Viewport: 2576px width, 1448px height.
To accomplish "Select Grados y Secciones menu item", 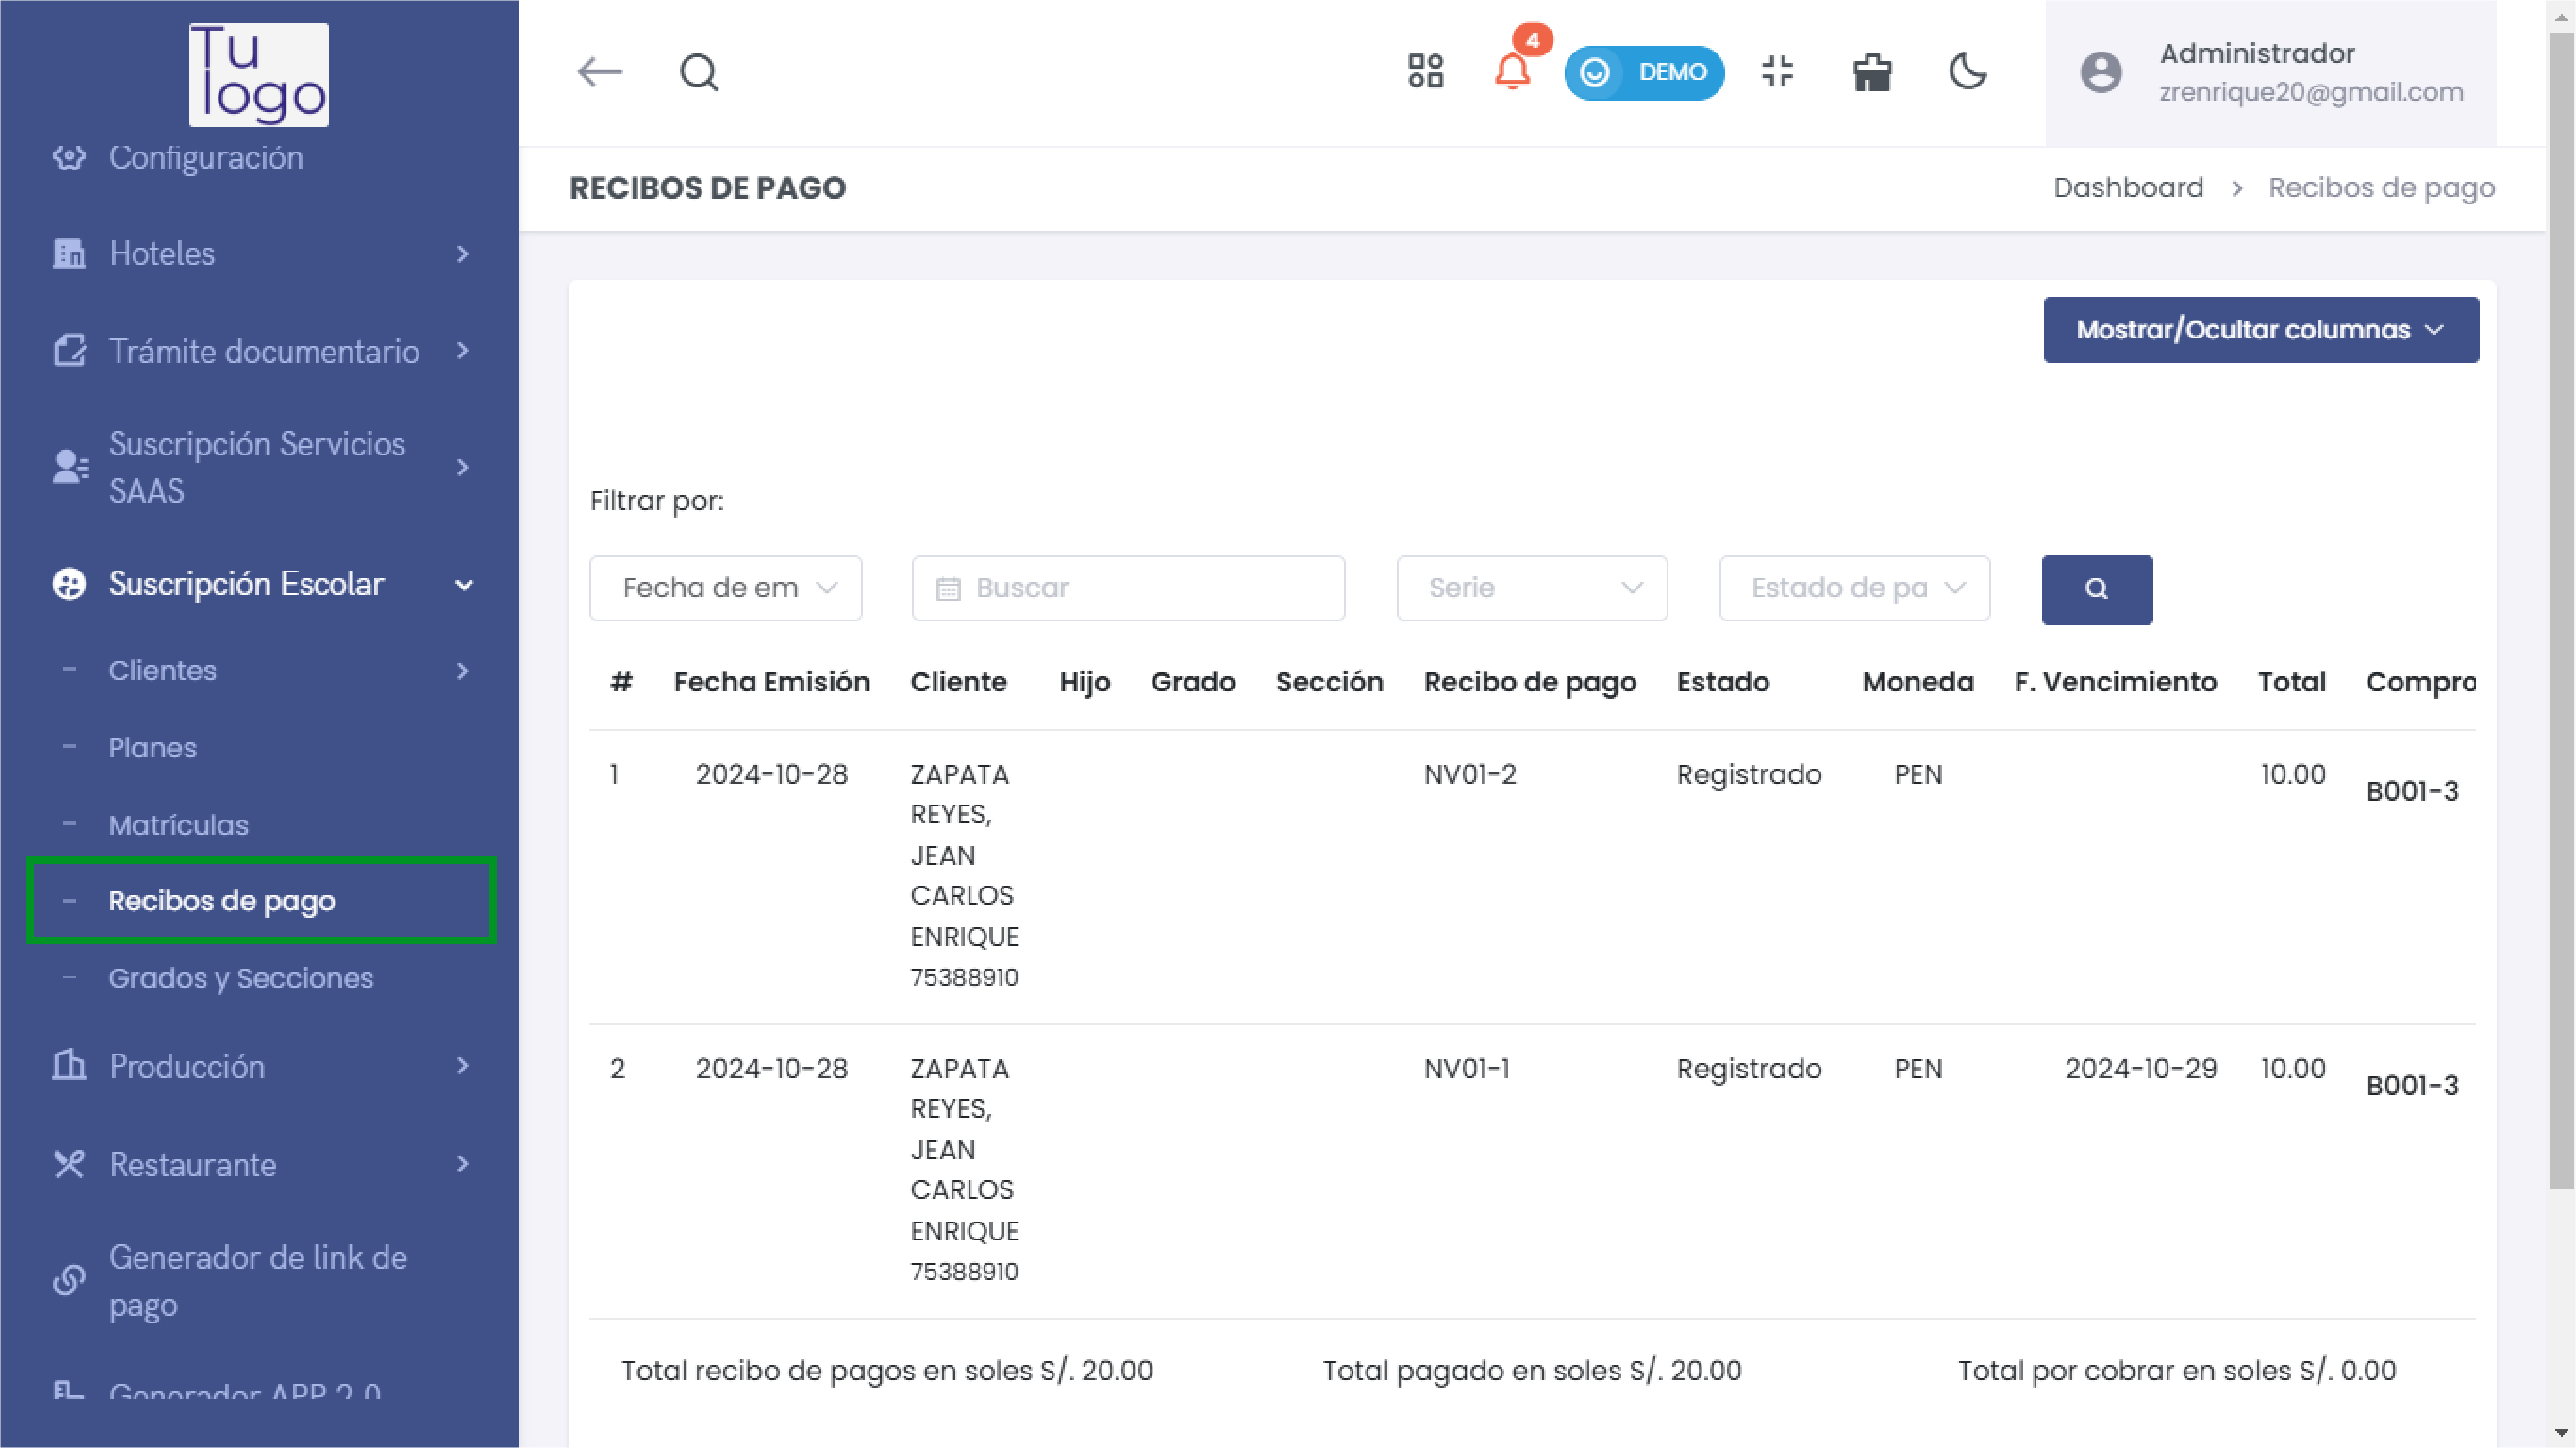I will pos(240,977).
